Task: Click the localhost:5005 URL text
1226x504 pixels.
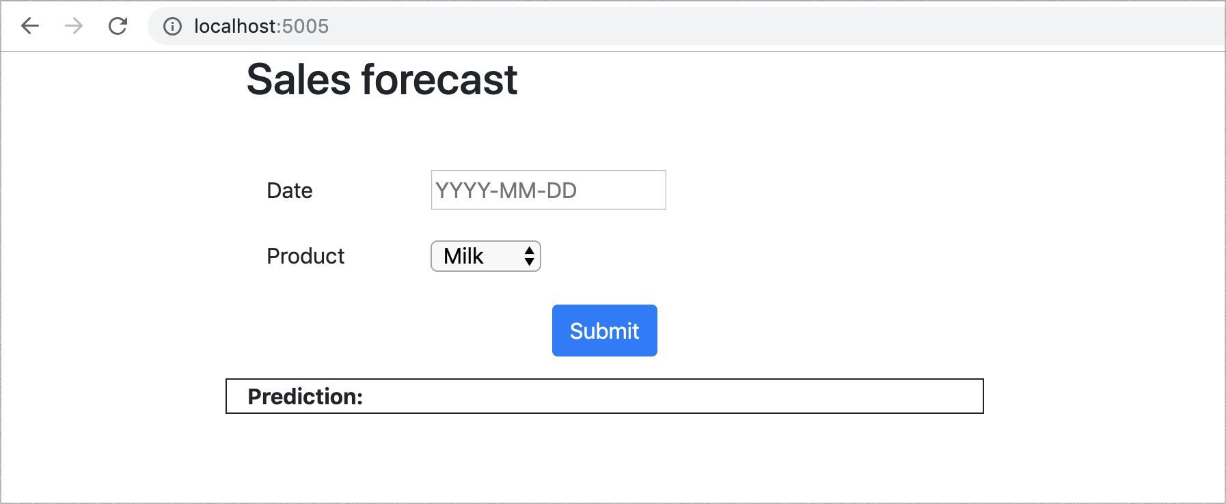Action: coord(261,27)
